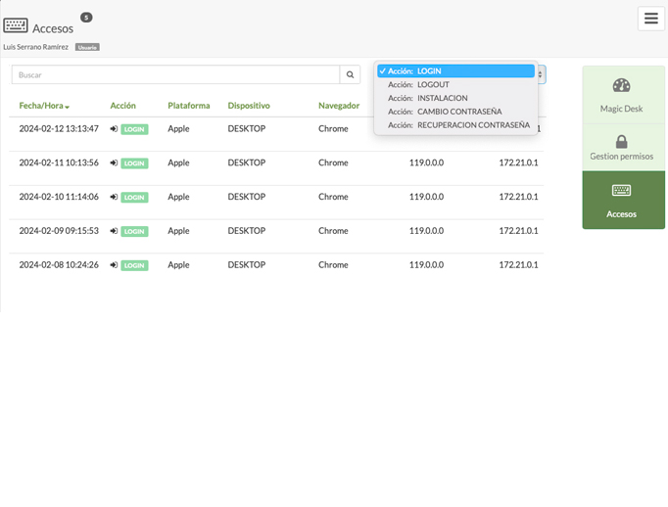Screen dimensions: 668x507
Task: Click the search magnifier icon button
Action: (x=351, y=74)
